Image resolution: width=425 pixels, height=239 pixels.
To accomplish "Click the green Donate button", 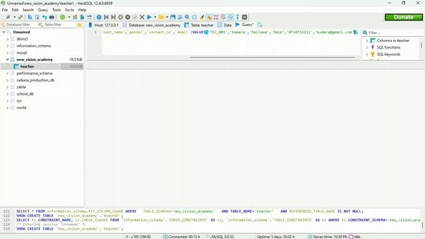I will (x=404, y=17).
